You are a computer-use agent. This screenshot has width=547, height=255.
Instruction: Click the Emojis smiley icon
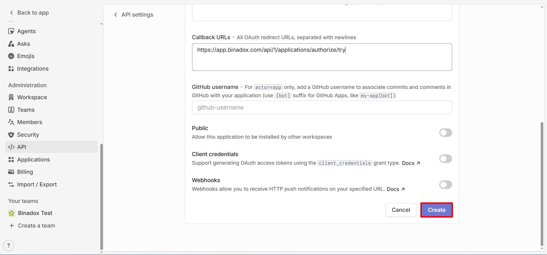[x=11, y=56]
